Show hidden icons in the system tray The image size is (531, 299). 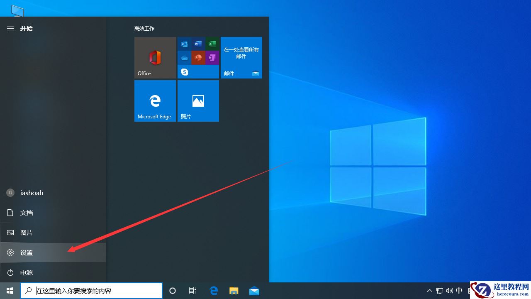[x=429, y=291]
